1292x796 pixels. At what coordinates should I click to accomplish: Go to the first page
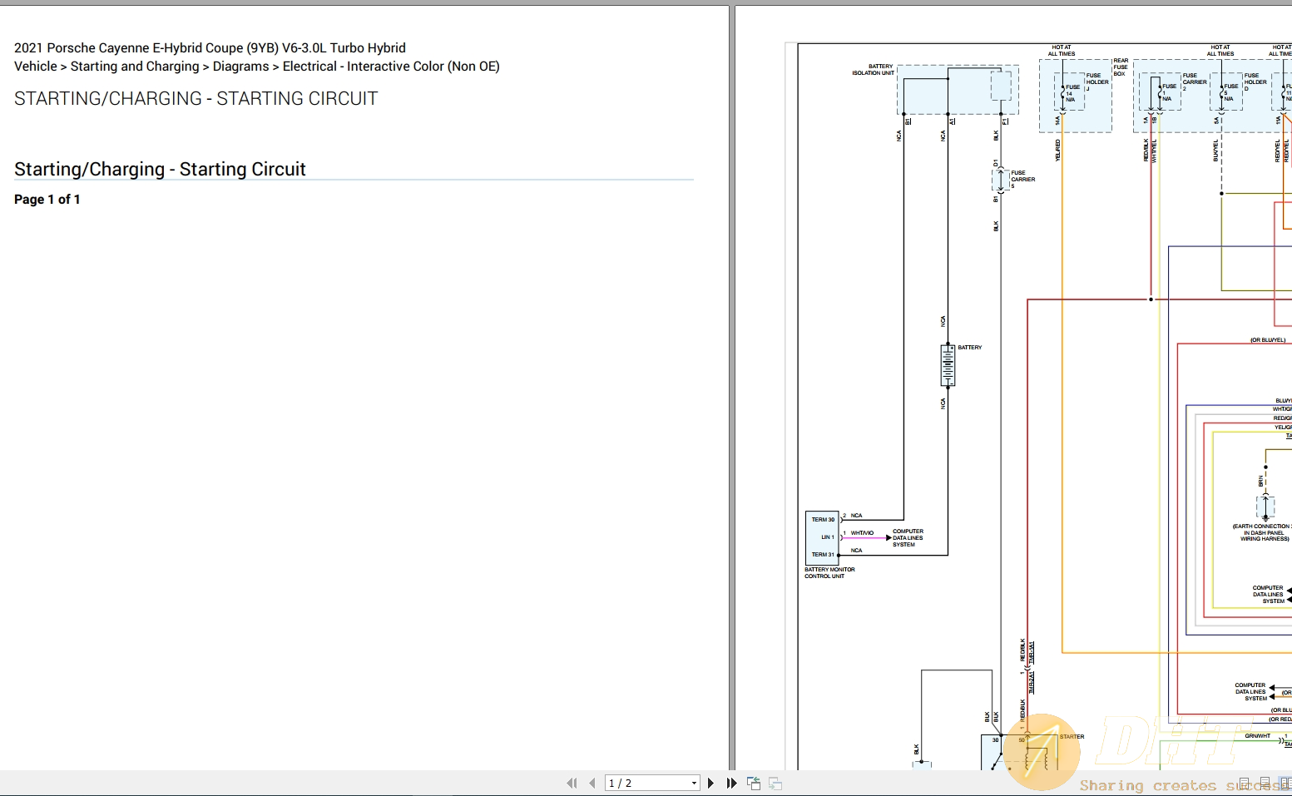[x=572, y=783]
